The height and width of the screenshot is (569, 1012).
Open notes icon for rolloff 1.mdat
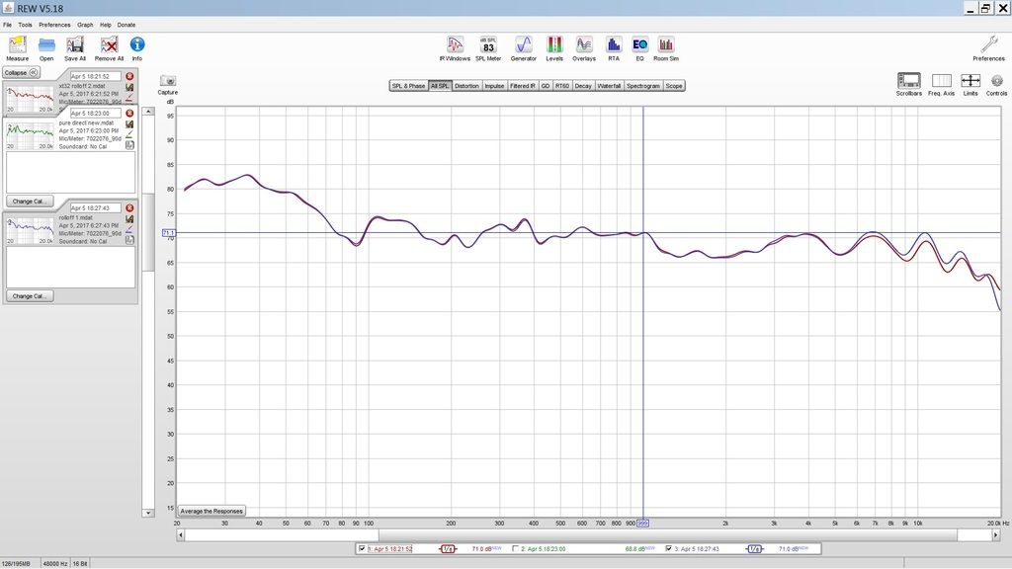129,240
